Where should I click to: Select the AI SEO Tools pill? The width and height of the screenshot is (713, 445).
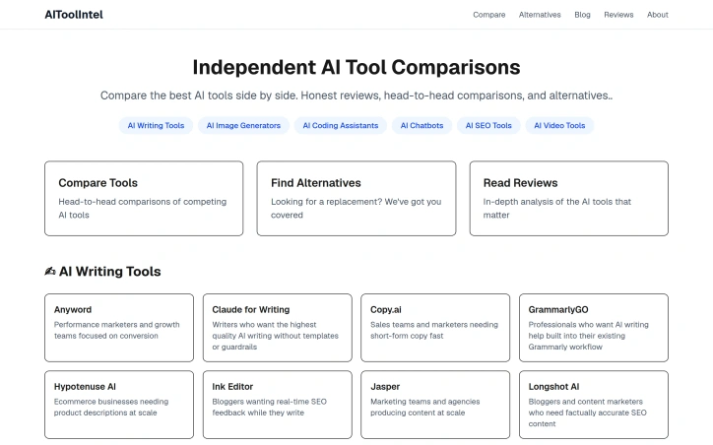tap(488, 125)
